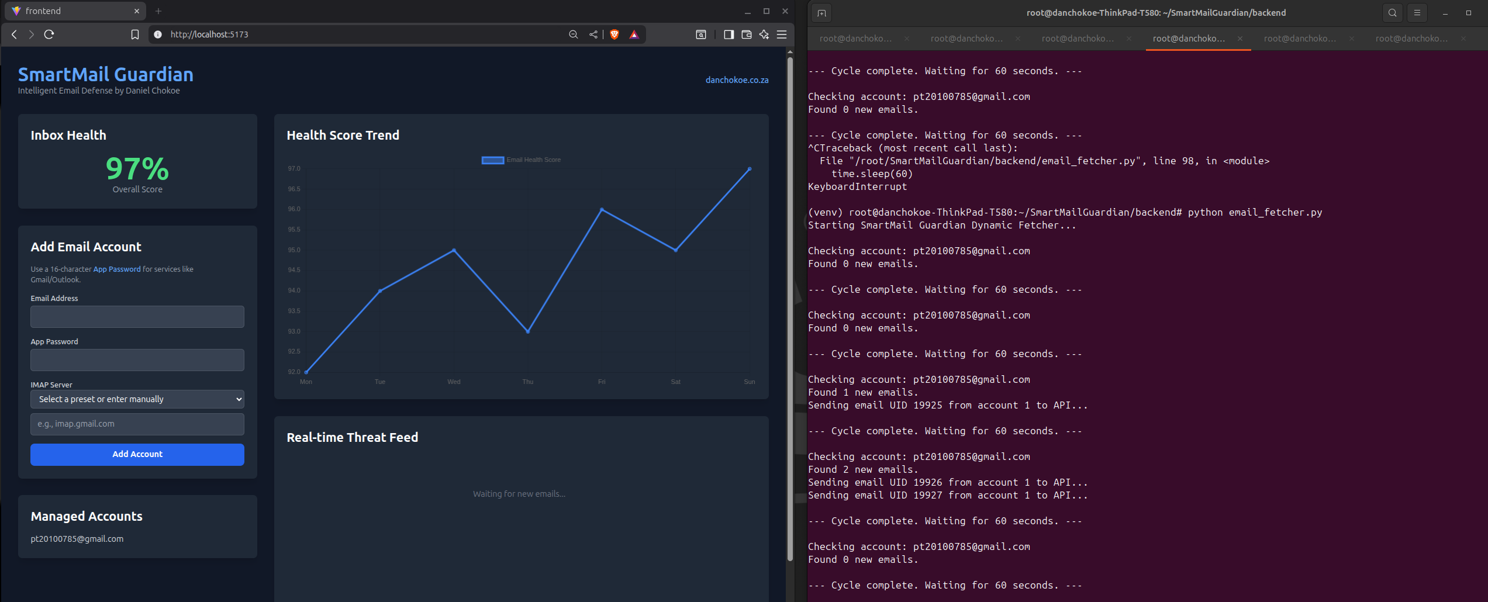Follow the App Password link

click(x=117, y=269)
